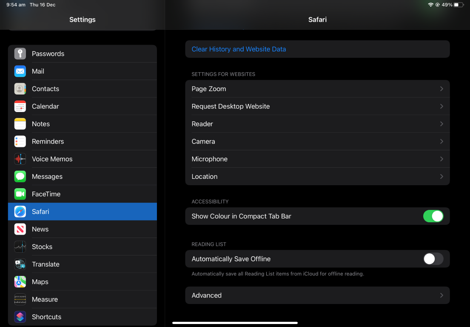Open Request Desktop Website chevron
470x327 pixels.
(442, 106)
